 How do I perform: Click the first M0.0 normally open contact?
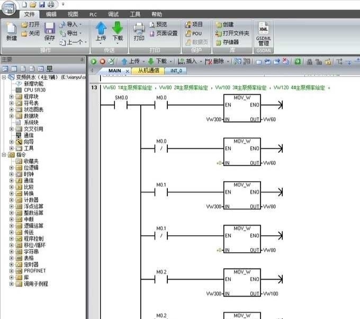(x=161, y=105)
